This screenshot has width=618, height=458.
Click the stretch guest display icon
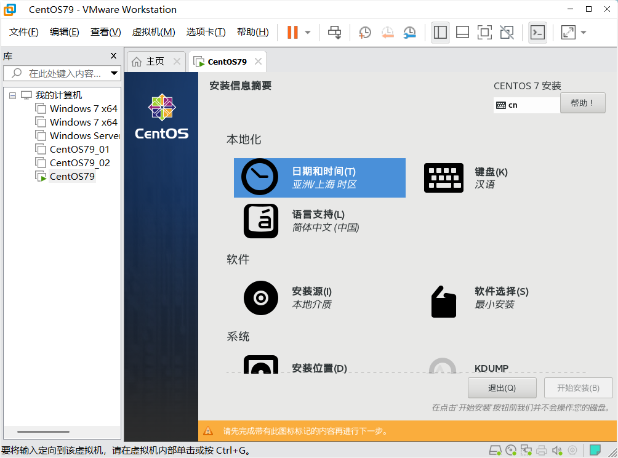coord(568,33)
